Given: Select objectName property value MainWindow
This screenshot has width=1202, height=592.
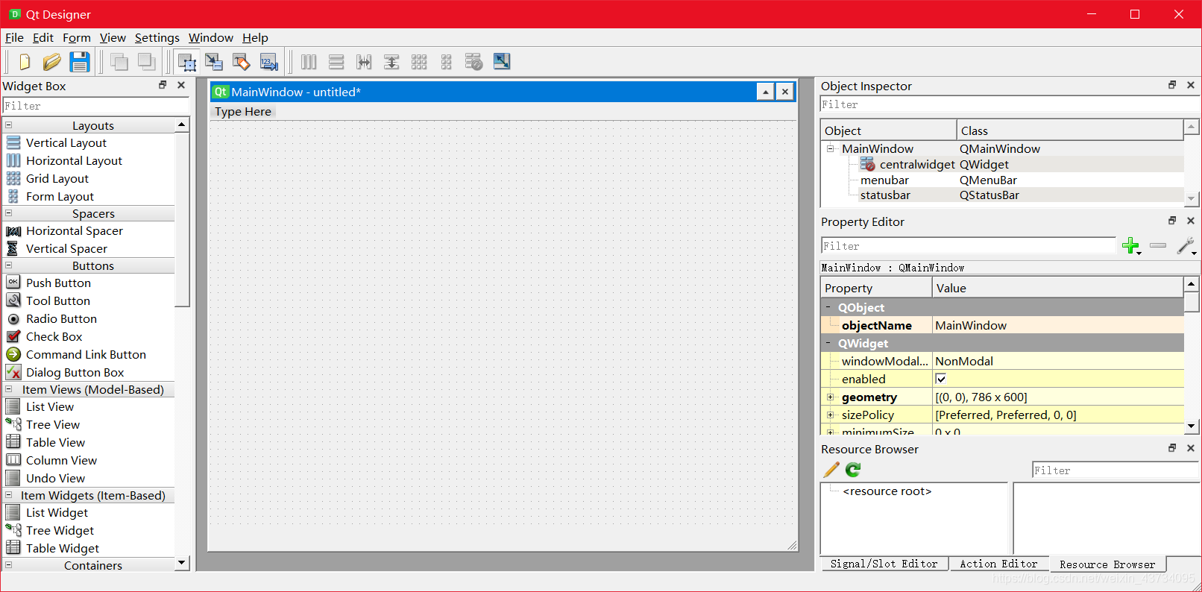Looking at the screenshot, I should [1058, 325].
